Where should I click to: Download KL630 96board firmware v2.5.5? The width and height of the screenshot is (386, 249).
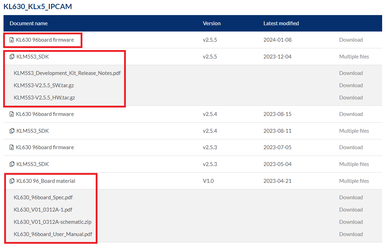(x=351, y=40)
